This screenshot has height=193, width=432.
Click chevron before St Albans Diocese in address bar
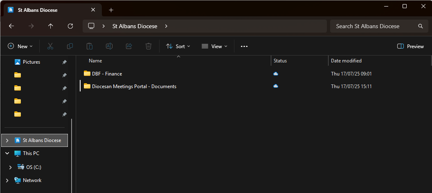103,26
